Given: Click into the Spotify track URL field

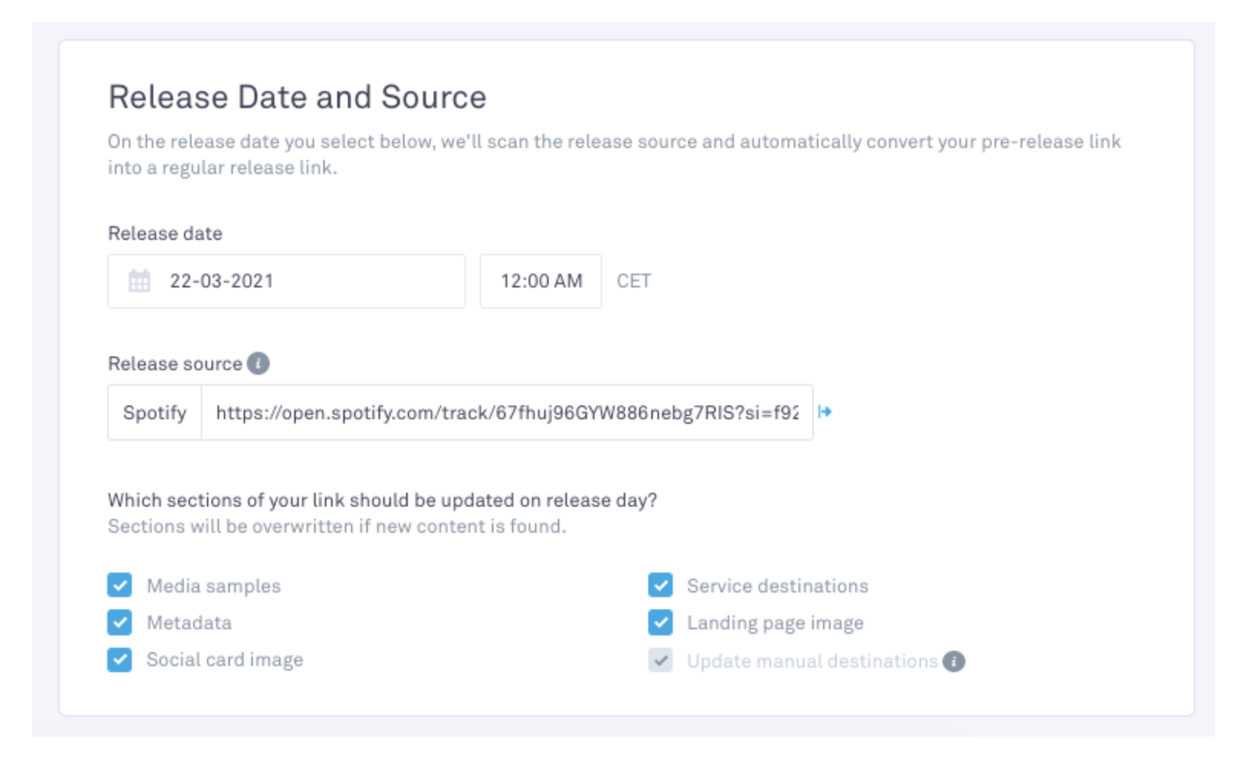Looking at the screenshot, I should tap(506, 413).
